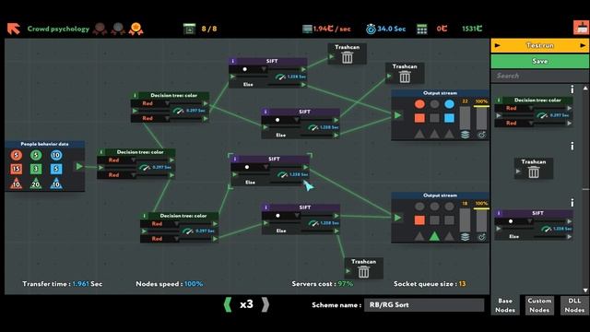Viewport: 590px width, 332px height.
Task: Click the queue bar under 22 in Output stream
Action: 465,118
